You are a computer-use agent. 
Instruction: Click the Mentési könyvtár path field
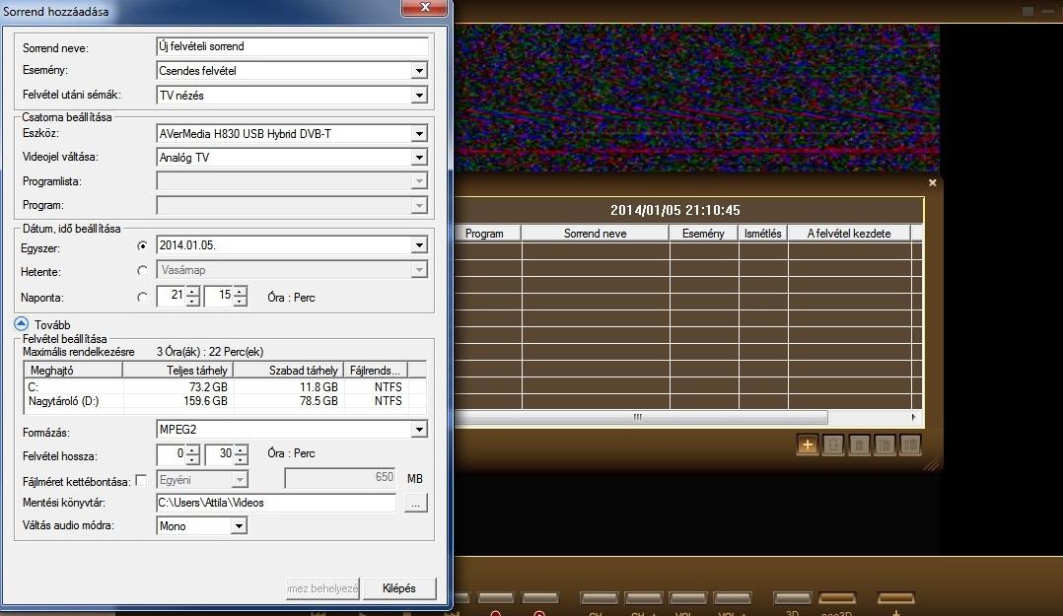(276, 503)
